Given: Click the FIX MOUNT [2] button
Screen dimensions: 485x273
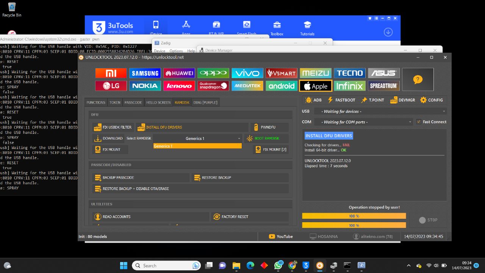Looking at the screenshot, I should [x=271, y=149].
